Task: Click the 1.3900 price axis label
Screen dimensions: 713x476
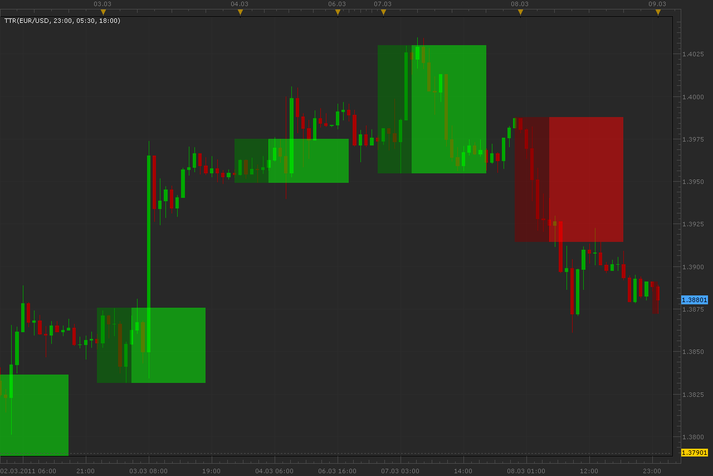Action: coord(694,267)
